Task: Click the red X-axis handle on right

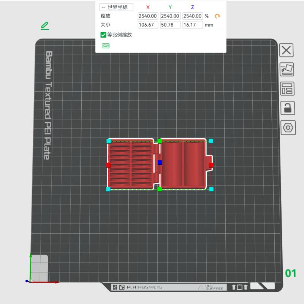Action: click(211, 165)
